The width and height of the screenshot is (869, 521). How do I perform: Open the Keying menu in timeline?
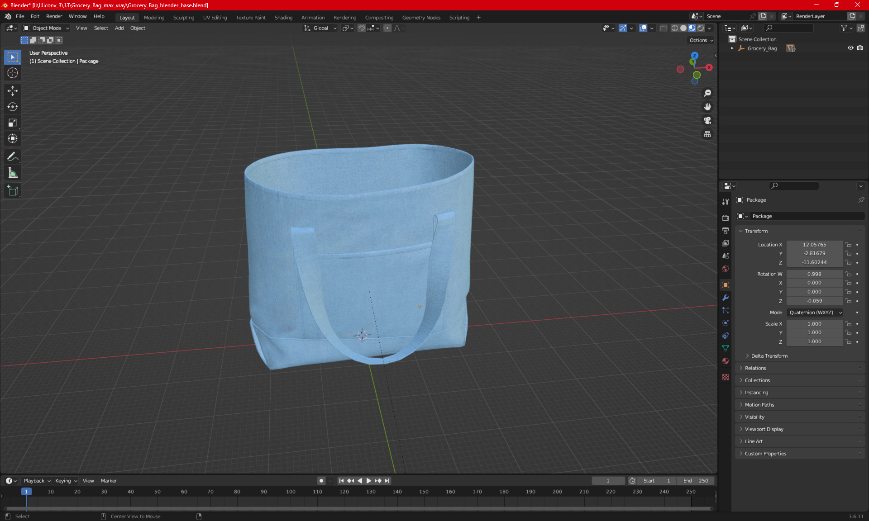pos(66,481)
